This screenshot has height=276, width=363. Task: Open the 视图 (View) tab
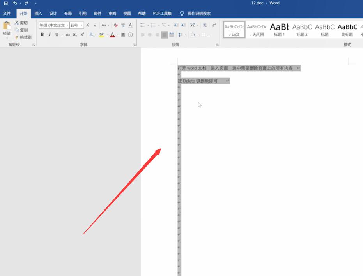click(127, 13)
